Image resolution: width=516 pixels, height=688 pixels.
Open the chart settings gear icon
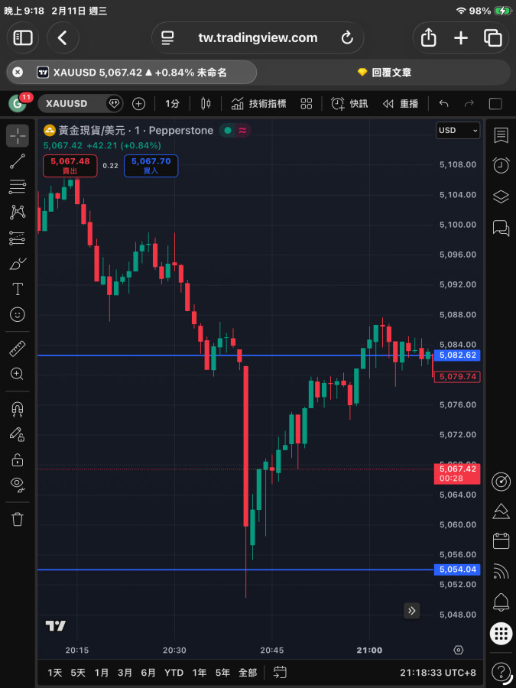tap(459, 650)
